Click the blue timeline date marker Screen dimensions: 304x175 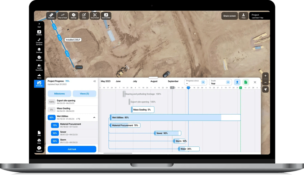point(188,88)
